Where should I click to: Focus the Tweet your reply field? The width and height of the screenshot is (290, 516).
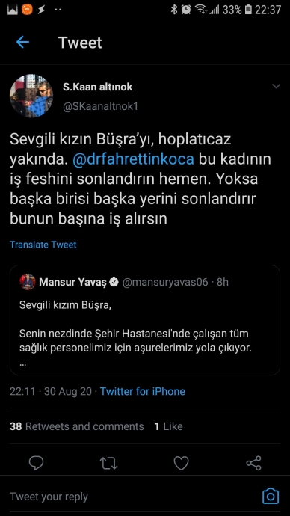click(x=132, y=497)
